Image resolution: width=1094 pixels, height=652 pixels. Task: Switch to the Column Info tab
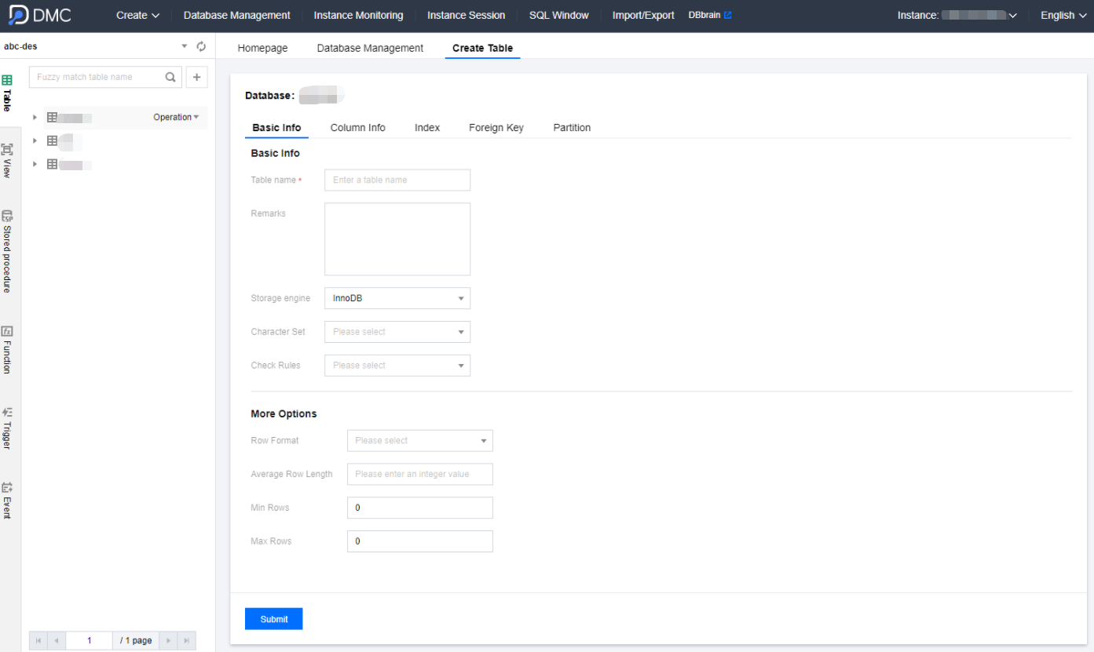[x=357, y=128]
